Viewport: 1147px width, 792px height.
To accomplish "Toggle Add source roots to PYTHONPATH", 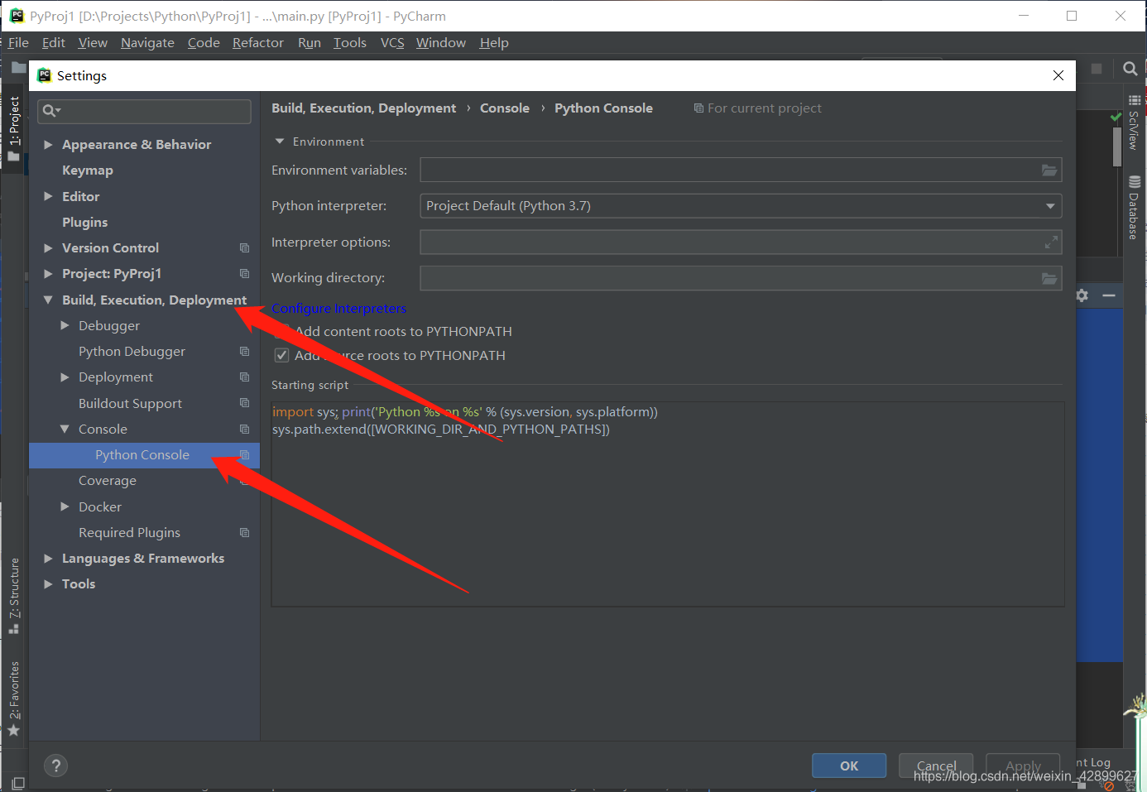I will (281, 356).
